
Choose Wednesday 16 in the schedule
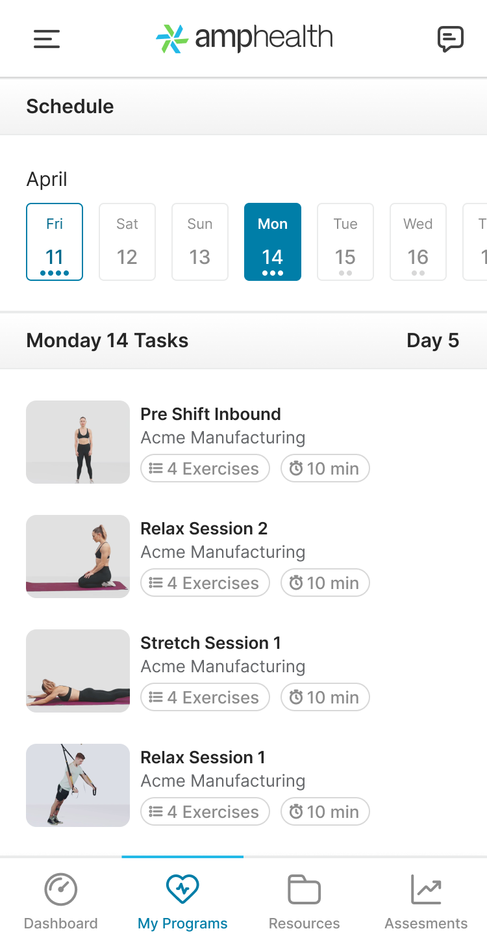(418, 242)
